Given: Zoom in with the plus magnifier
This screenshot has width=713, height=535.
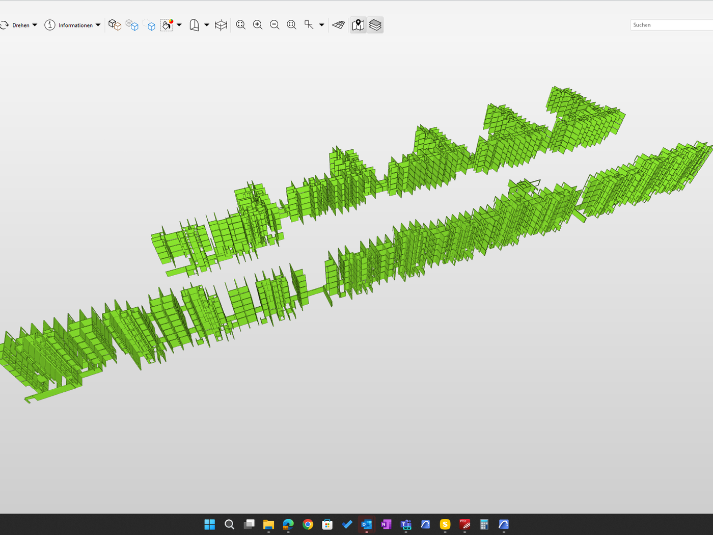Looking at the screenshot, I should click(x=258, y=25).
